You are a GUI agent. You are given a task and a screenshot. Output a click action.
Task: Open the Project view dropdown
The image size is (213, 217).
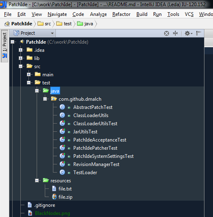(x=33, y=33)
